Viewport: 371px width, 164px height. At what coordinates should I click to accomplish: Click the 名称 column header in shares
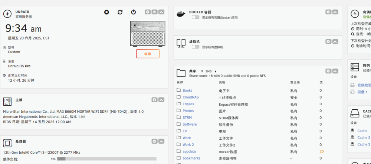[x=180, y=82]
